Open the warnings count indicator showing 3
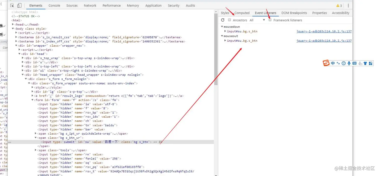The height and width of the screenshot is (176, 380). pos(339,6)
